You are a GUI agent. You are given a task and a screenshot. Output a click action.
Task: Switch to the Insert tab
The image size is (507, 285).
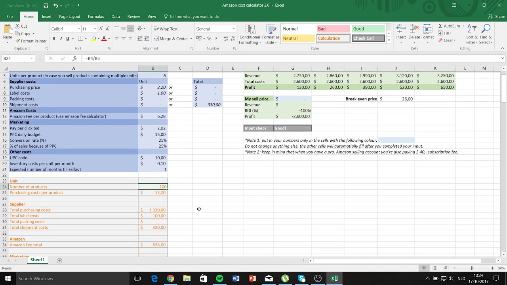pyautogui.click(x=47, y=17)
